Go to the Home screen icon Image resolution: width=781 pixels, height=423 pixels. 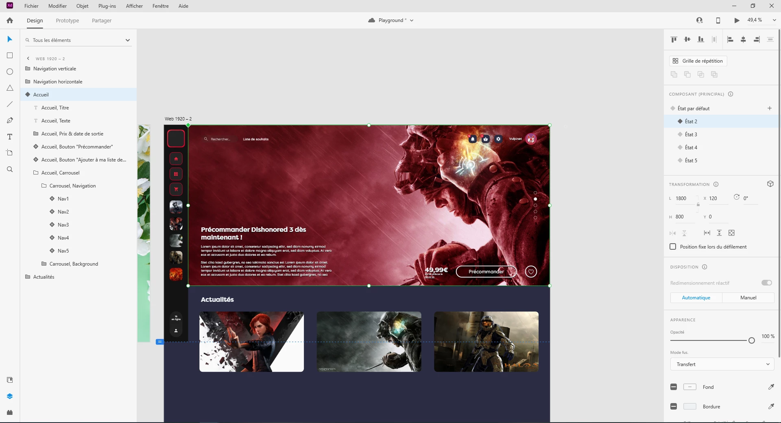click(10, 20)
